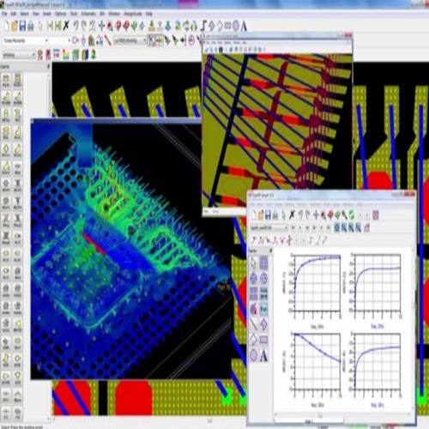Click blue diamond icon in main toolbar
Viewport: 429px width, 429px height.
click(142, 26)
